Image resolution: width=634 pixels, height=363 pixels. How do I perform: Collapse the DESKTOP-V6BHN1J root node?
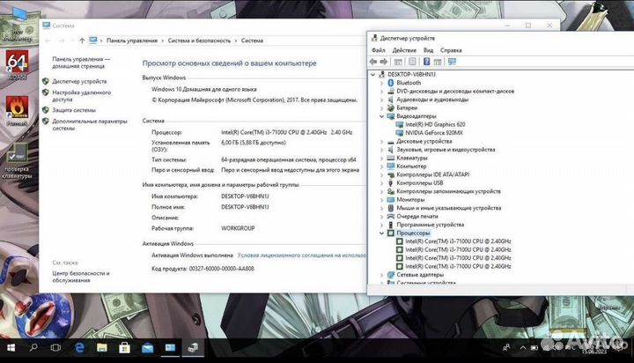372,75
